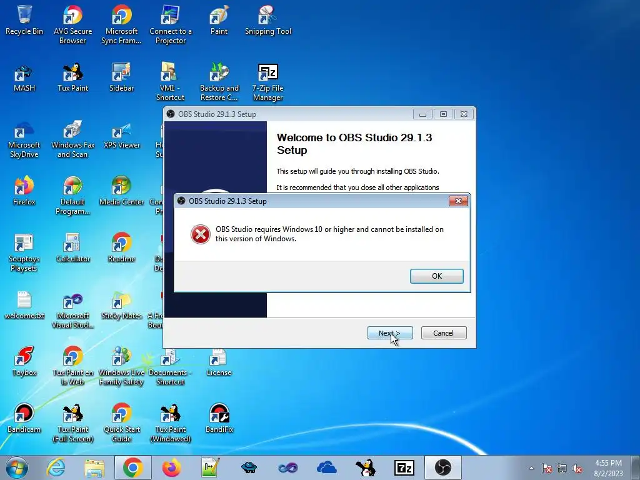Image resolution: width=640 pixels, height=480 pixels.
Task: Open the clock showing 4:55 PM
Action: [608, 468]
